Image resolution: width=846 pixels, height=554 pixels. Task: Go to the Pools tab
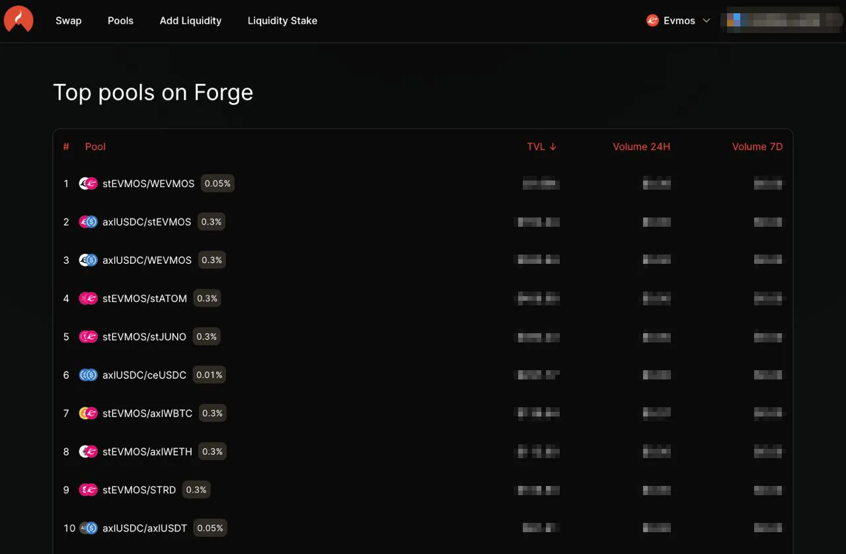[x=120, y=20]
